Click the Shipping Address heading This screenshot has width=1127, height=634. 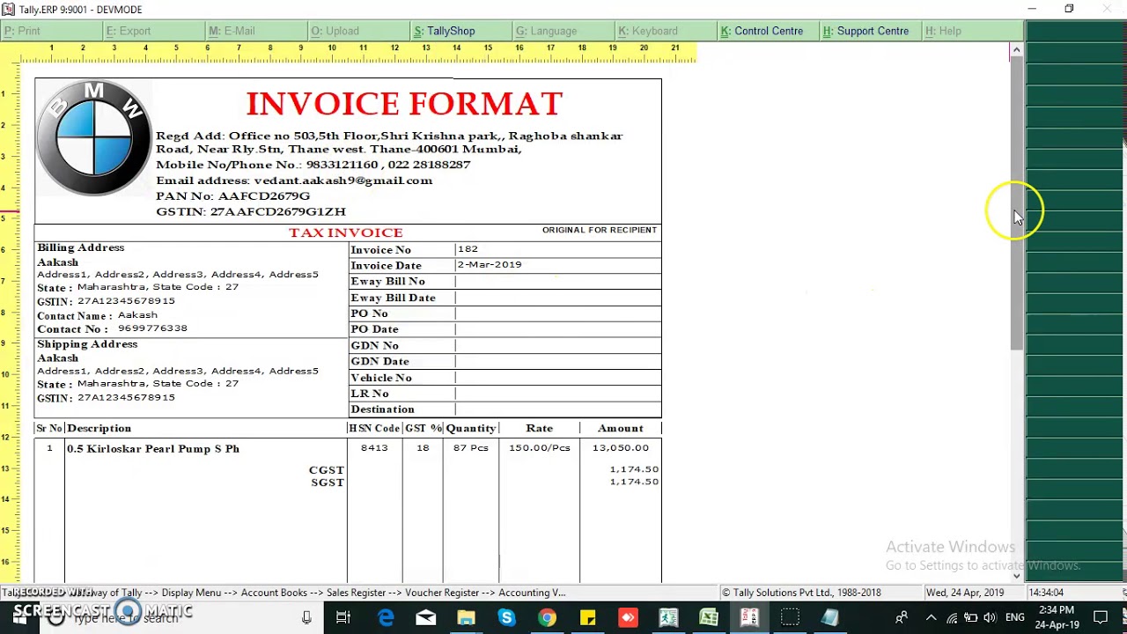(x=87, y=344)
